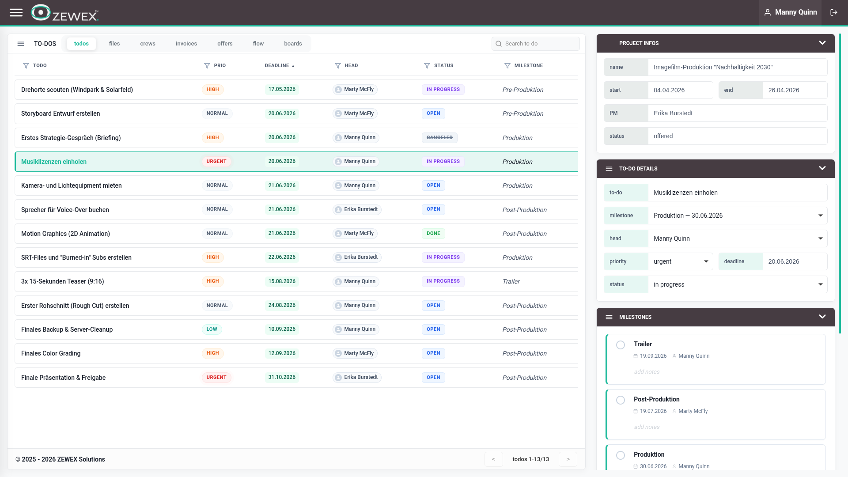Viewport: 848px width, 477px height.
Task: Check the Produktion milestone circle
Action: click(x=621, y=455)
